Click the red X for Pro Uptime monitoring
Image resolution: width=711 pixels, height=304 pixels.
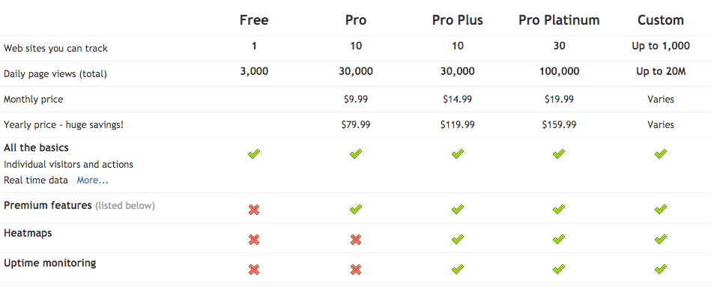pyautogui.click(x=356, y=270)
